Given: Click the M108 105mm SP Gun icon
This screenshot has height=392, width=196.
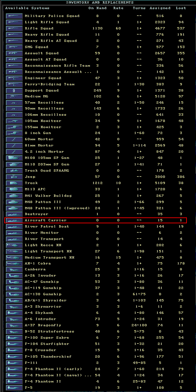Looking at the screenshot, I should pos(14,158).
